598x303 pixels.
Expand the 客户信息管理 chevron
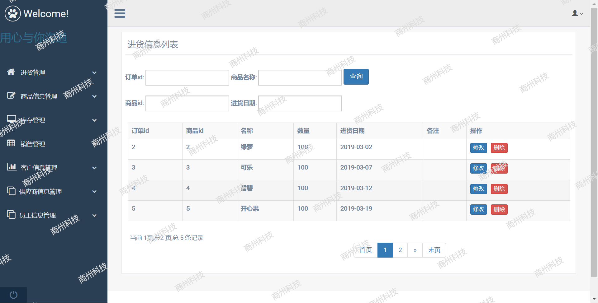pos(94,168)
